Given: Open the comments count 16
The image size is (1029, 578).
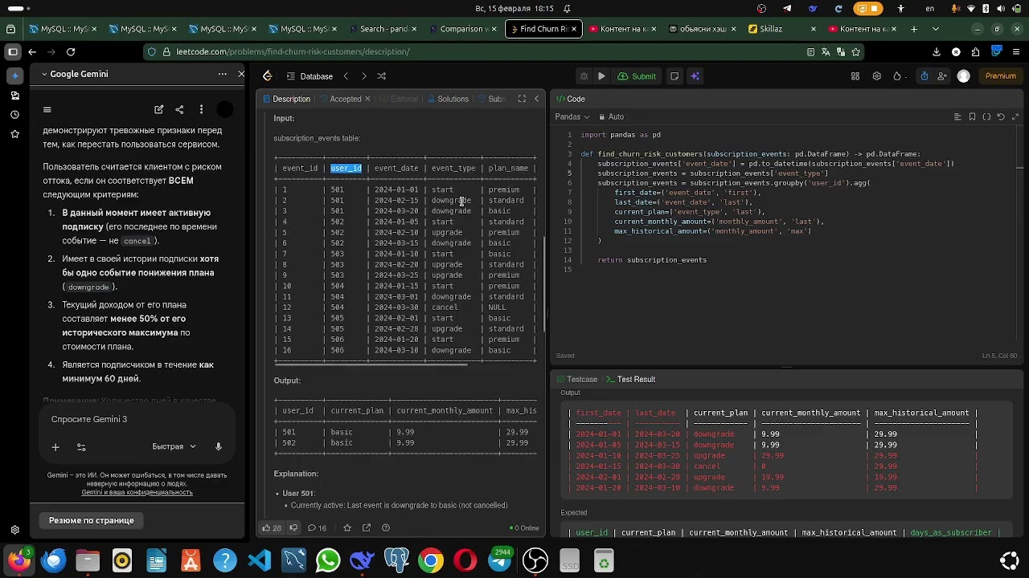Looking at the screenshot, I should tap(318, 528).
